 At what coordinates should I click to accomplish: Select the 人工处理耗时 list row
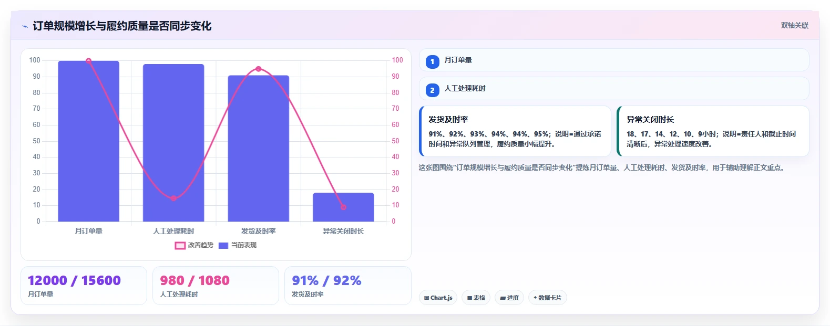613,88
